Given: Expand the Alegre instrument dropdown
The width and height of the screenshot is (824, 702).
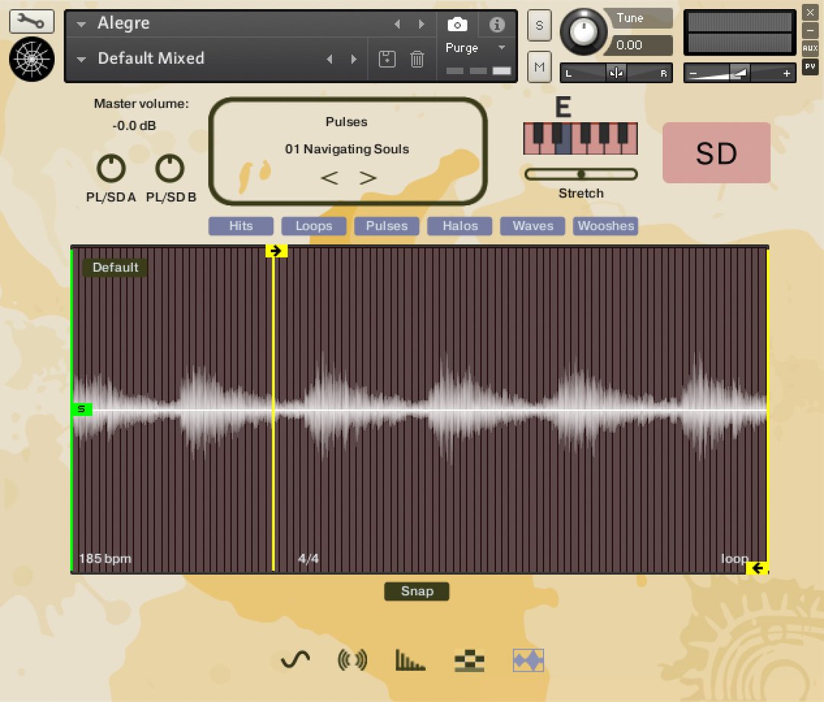Looking at the screenshot, I should click(x=82, y=24).
